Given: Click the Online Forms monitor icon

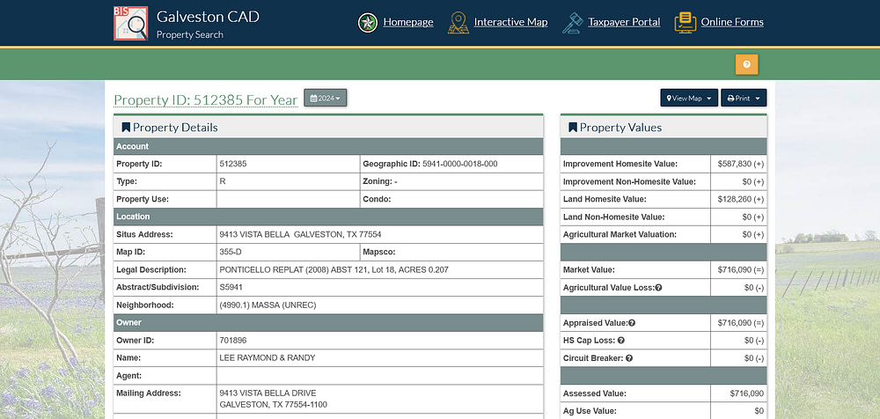Looking at the screenshot, I should tap(686, 23).
